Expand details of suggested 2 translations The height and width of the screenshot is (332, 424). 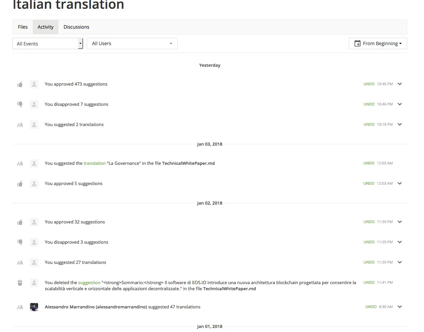point(400,124)
